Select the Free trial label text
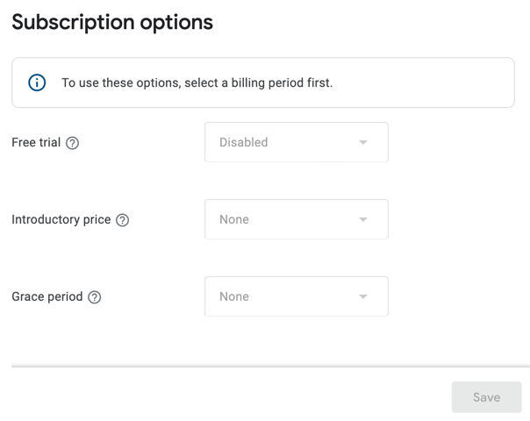Image resolution: width=530 pixels, height=421 pixels. (36, 143)
